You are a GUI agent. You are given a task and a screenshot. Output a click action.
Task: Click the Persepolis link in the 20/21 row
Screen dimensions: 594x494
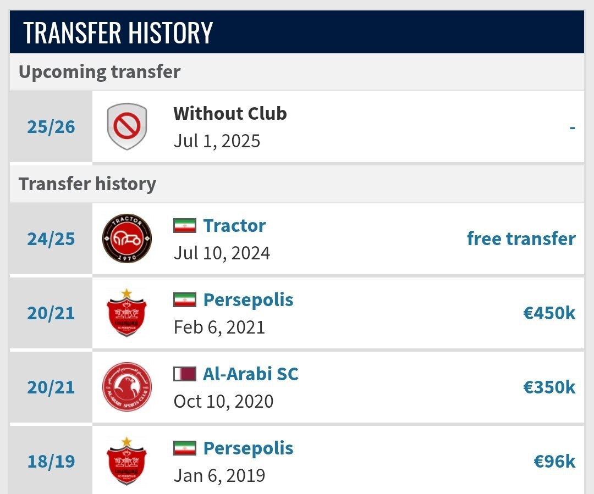point(248,299)
